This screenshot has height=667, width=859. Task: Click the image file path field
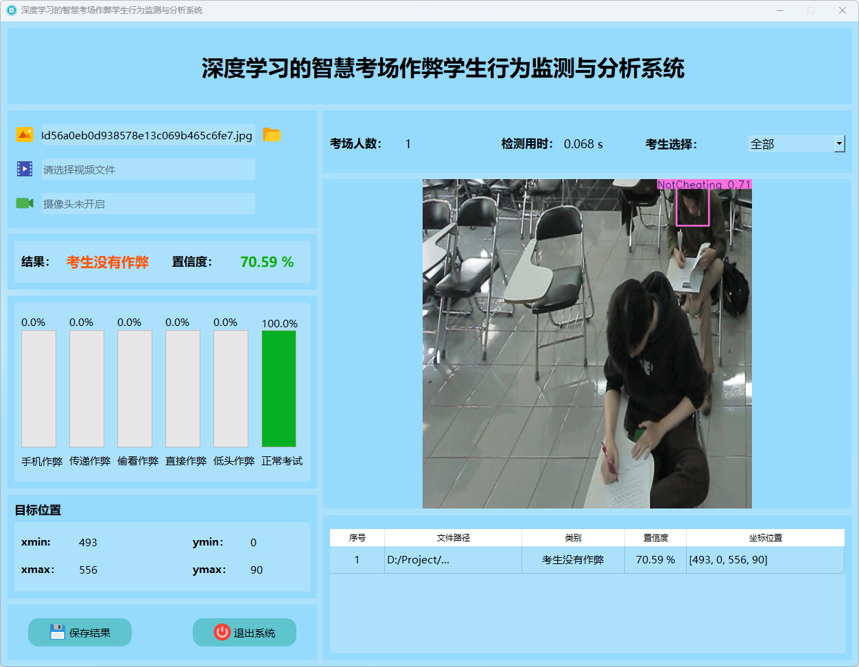coord(148,135)
